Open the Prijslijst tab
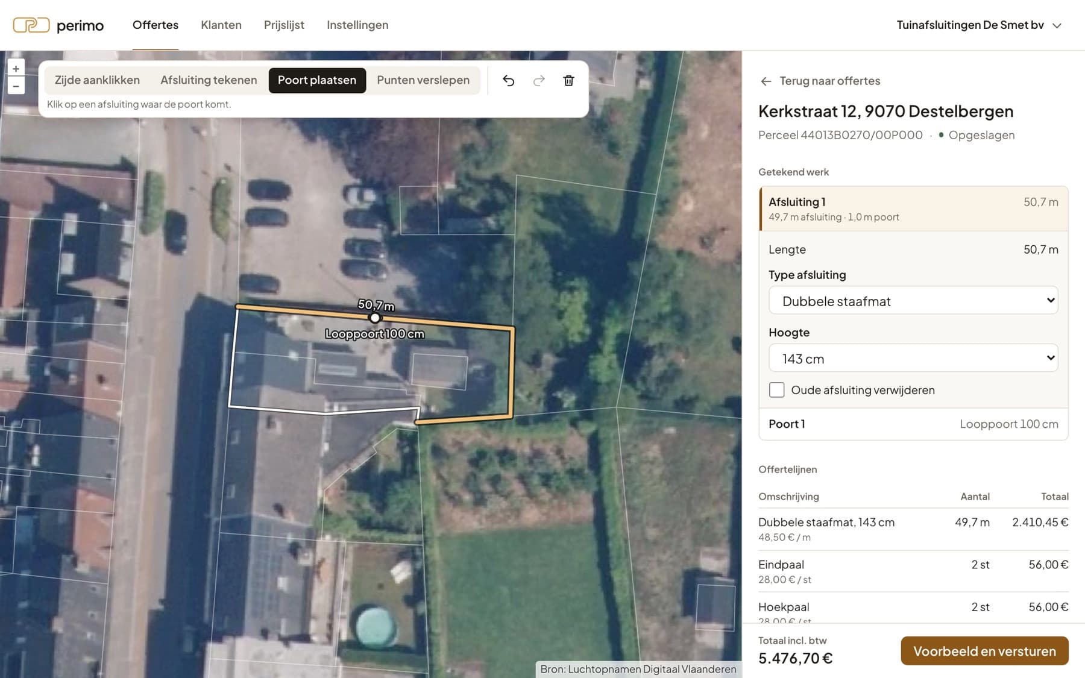Image resolution: width=1085 pixels, height=678 pixels. coord(284,25)
